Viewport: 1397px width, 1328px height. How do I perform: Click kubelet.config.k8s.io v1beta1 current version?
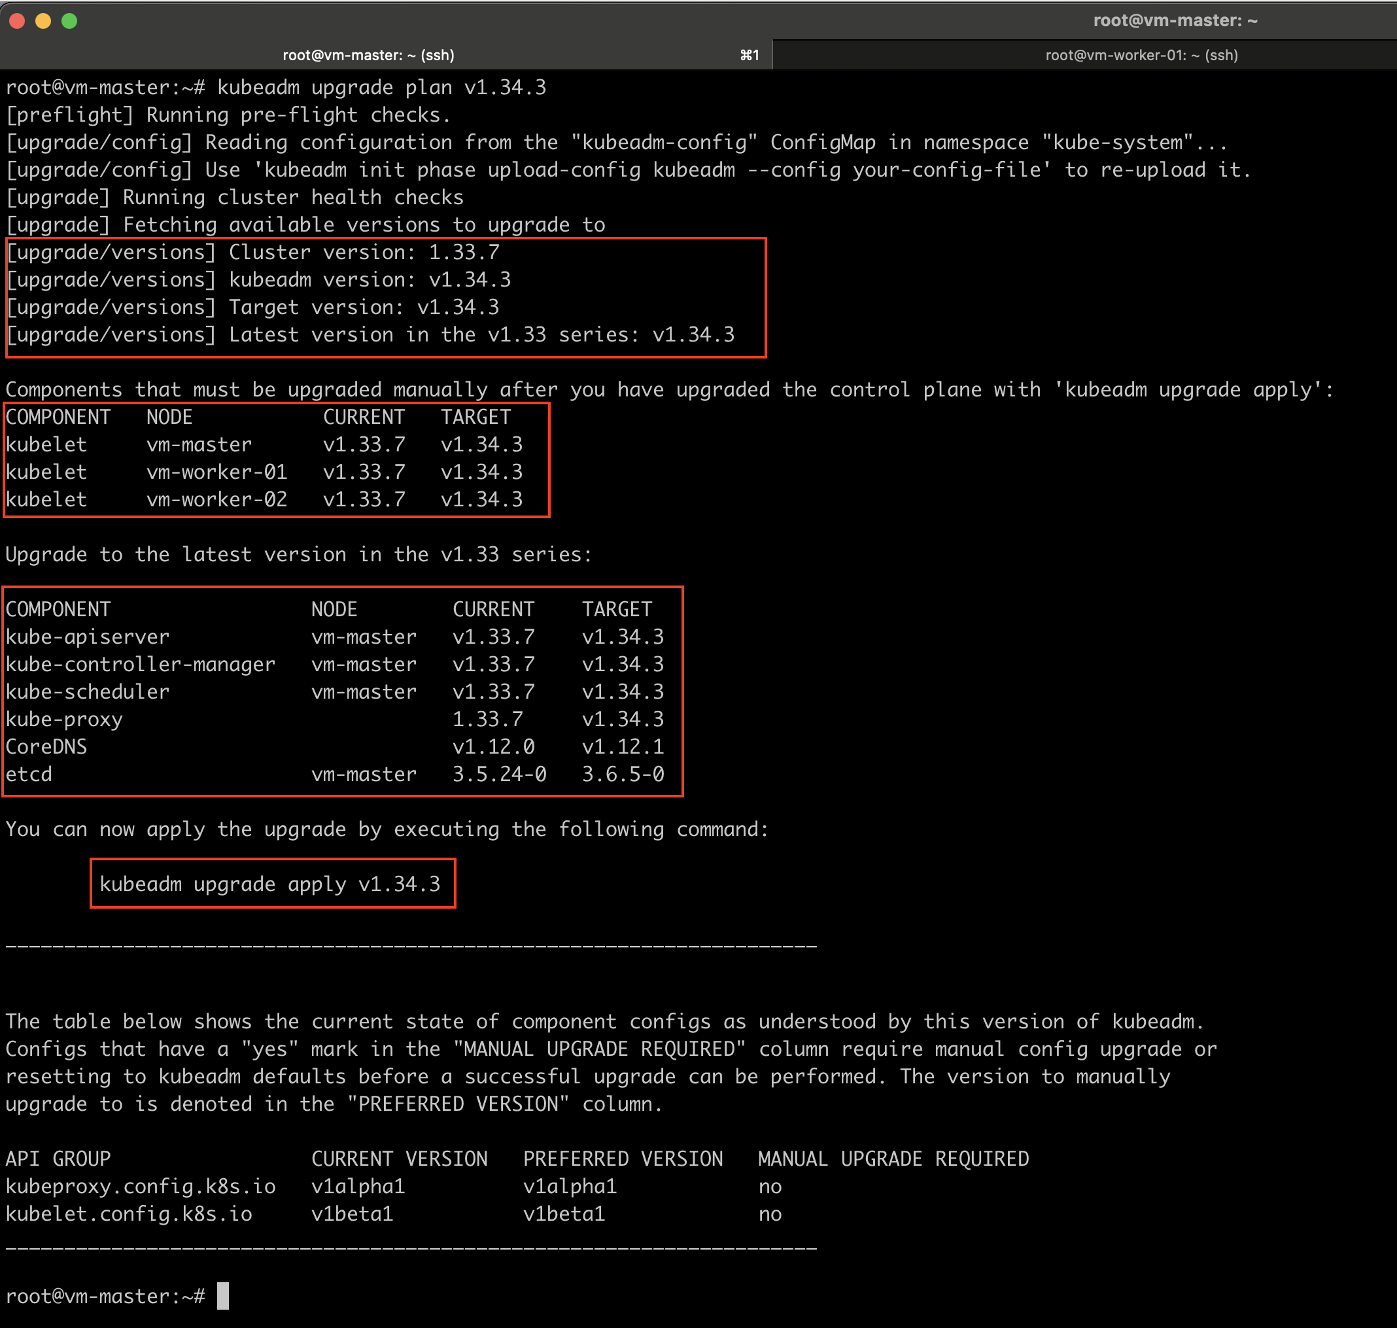[x=352, y=1214]
